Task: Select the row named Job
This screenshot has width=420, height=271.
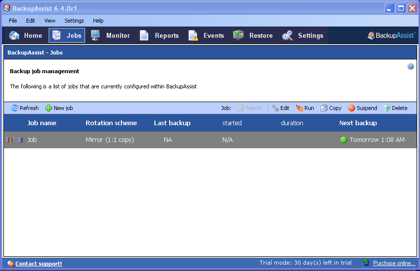Action: [x=210, y=140]
